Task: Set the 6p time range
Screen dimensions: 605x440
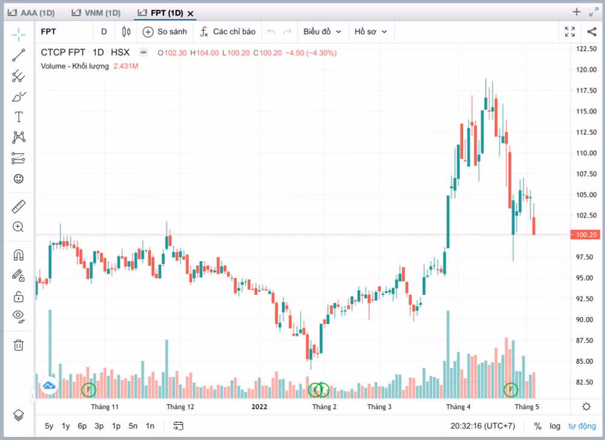Action: click(x=82, y=425)
